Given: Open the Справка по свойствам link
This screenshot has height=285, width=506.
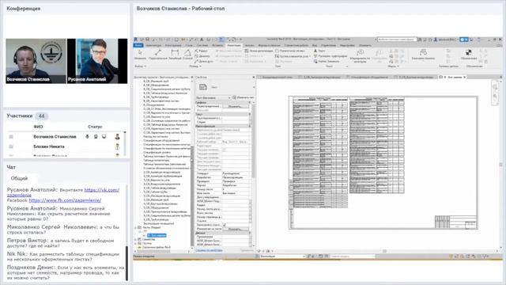Looking at the screenshot, I should tap(209, 250).
